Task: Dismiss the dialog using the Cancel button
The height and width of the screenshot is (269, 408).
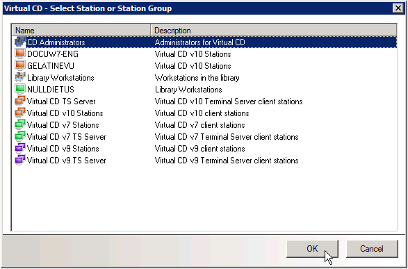Action: [x=372, y=249]
